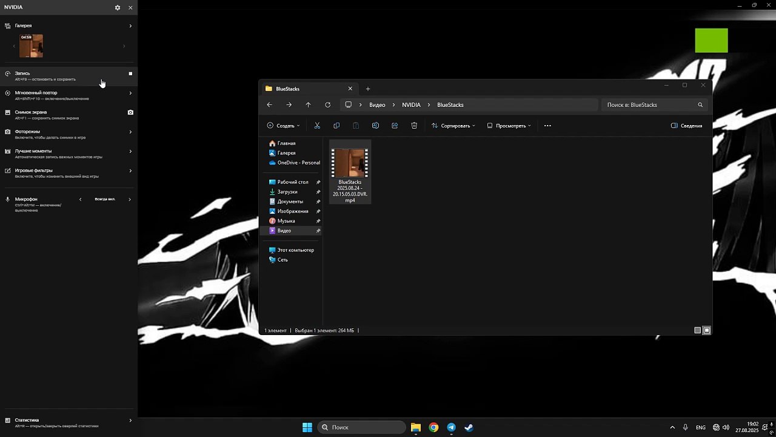Click the share icon in Explorer toolbar
The image size is (776, 437).
tap(395, 126)
